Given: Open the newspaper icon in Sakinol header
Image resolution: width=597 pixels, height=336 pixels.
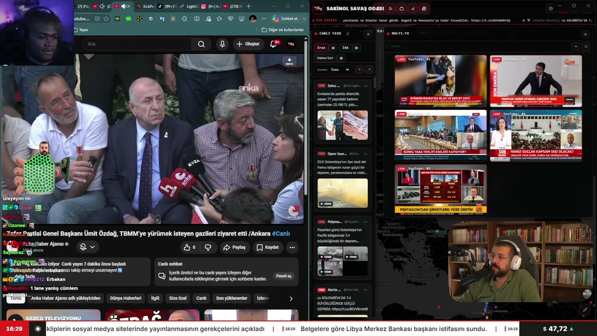Looking at the screenshot, I should pos(424,8).
